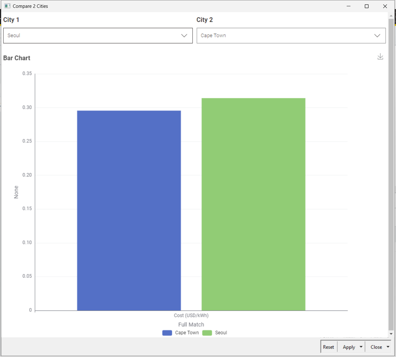
Task: Click the green Seoul legend swatch
Action: tap(207, 333)
